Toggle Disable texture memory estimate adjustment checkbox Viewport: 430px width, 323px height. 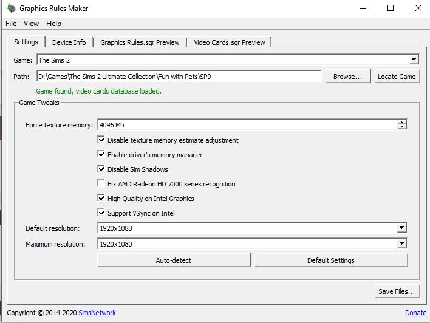pos(101,140)
